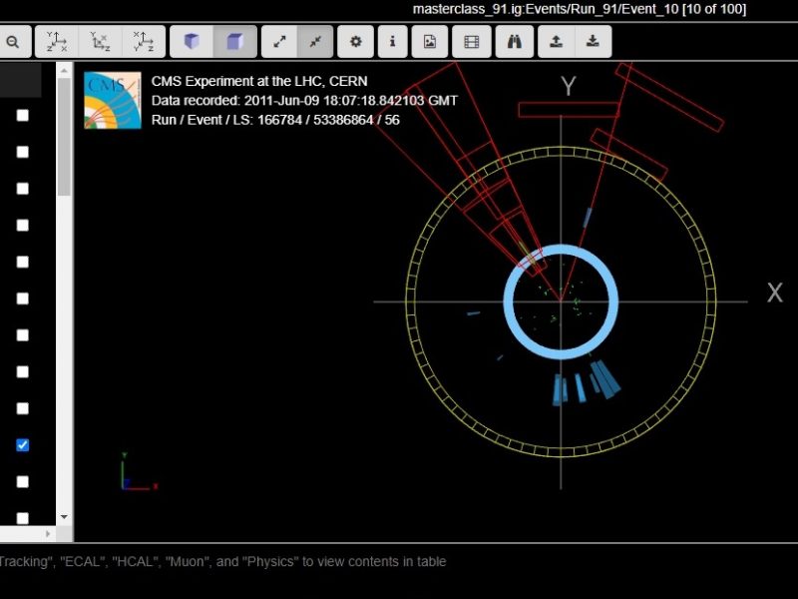Click the CMS logo thumbnail
The image size is (798, 599).
point(113,101)
